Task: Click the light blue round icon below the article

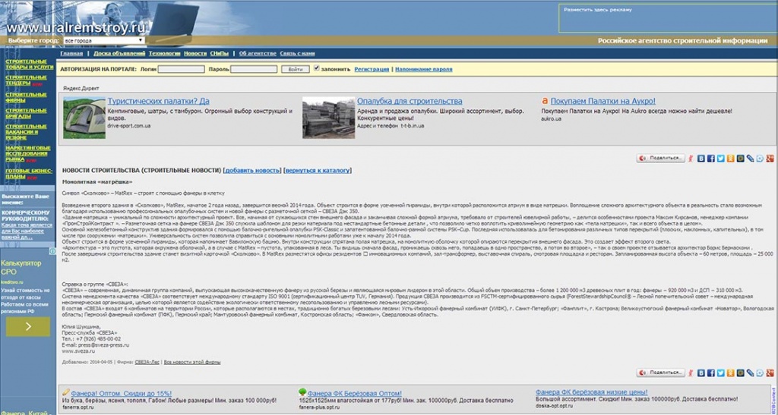Action: point(760,373)
